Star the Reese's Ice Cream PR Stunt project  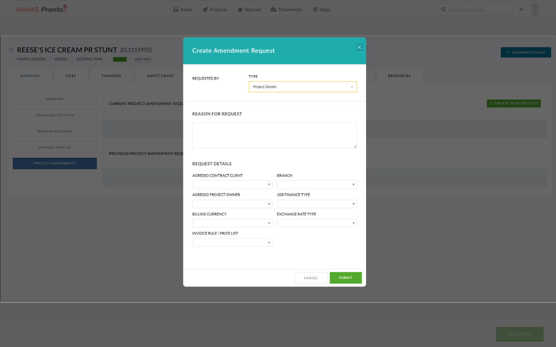click(11, 50)
